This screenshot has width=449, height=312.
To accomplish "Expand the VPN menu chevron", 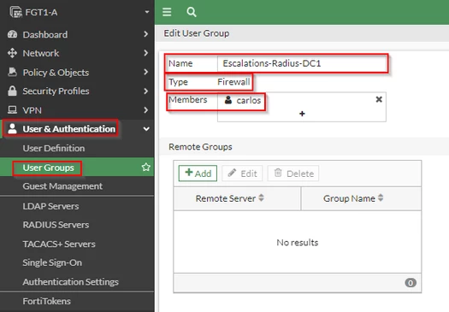I will click(x=145, y=110).
